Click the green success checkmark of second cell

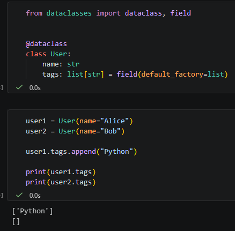19,195
